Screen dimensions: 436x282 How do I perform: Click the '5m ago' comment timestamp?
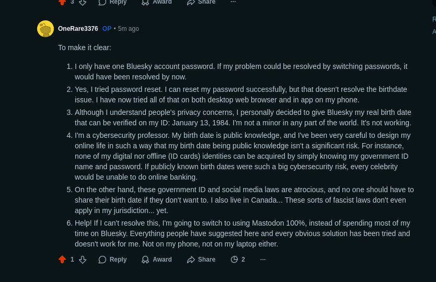[x=129, y=29]
